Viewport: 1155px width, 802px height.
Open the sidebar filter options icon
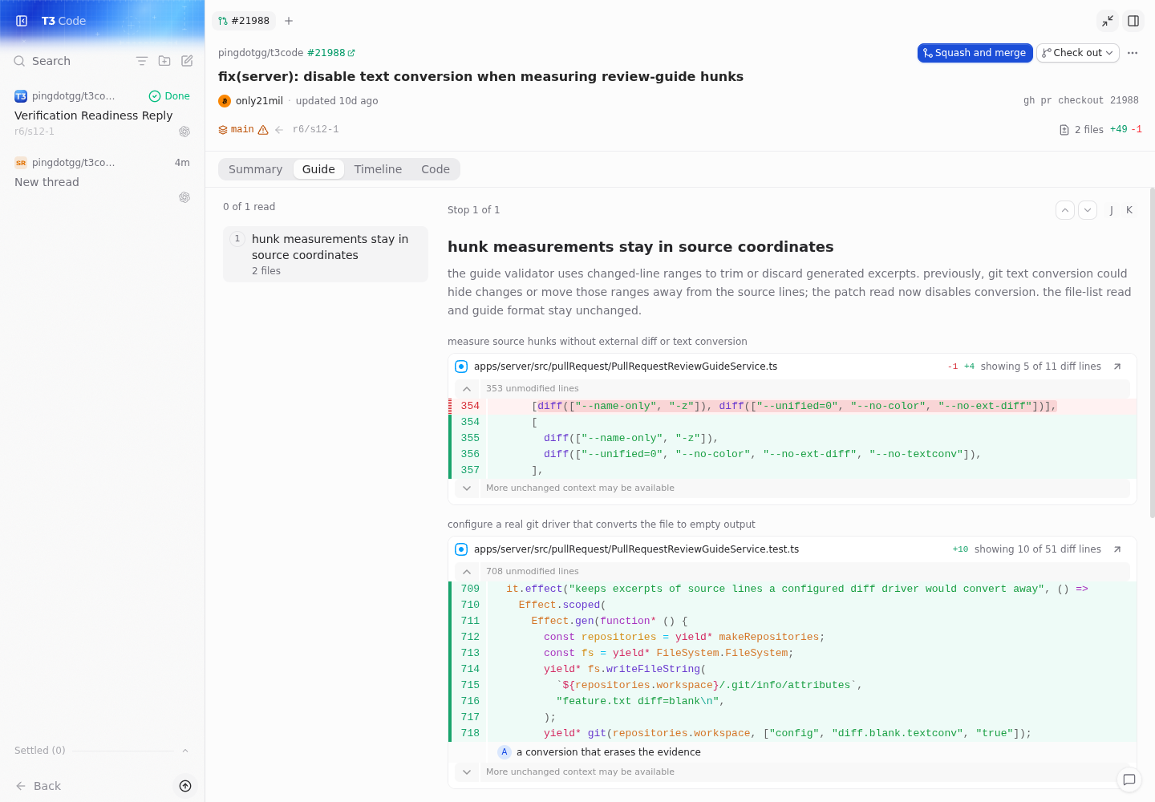click(142, 61)
